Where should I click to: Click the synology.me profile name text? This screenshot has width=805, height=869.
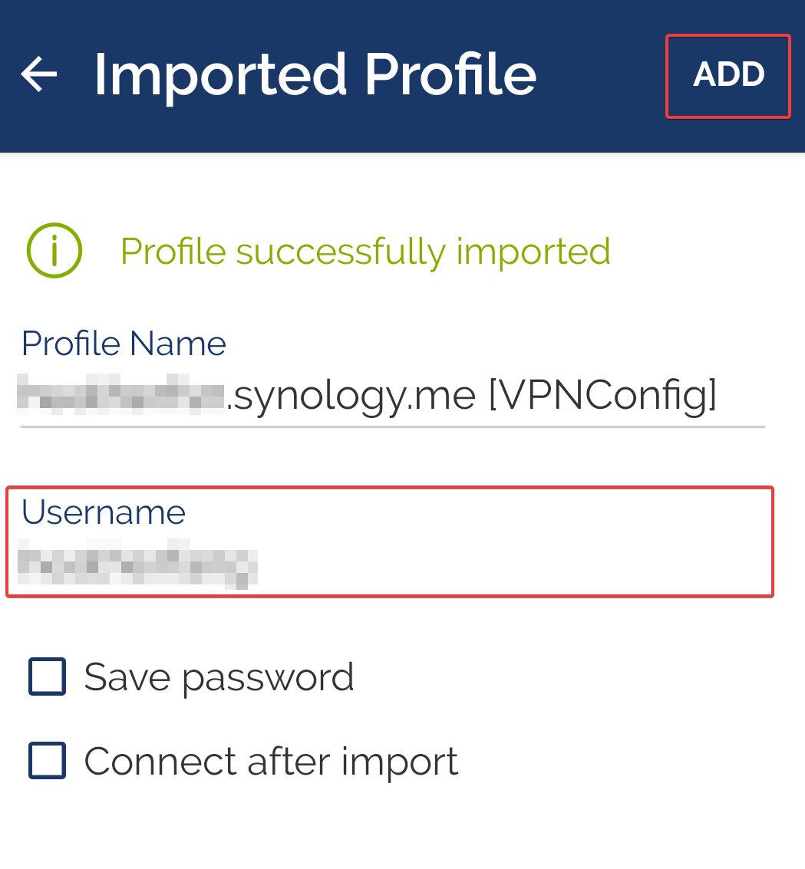368,393
